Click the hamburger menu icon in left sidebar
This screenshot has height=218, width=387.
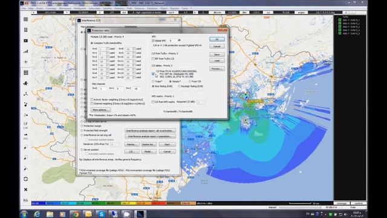[25, 19]
